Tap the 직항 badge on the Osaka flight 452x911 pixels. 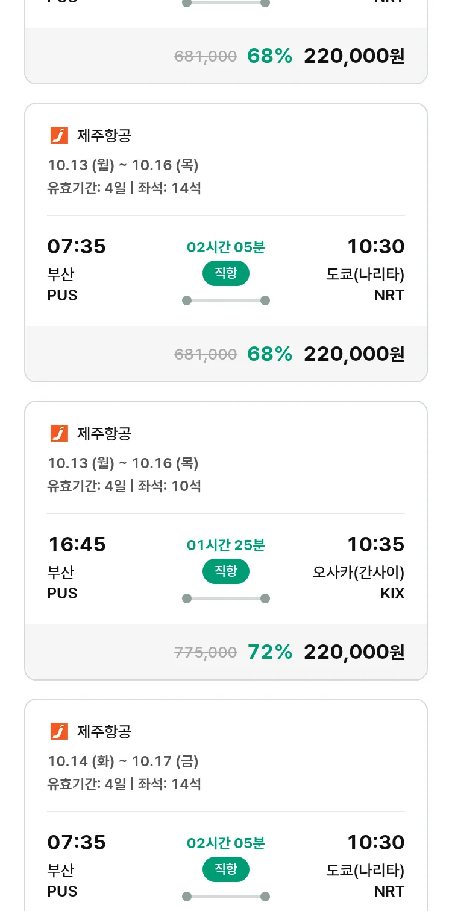(226, 571)
